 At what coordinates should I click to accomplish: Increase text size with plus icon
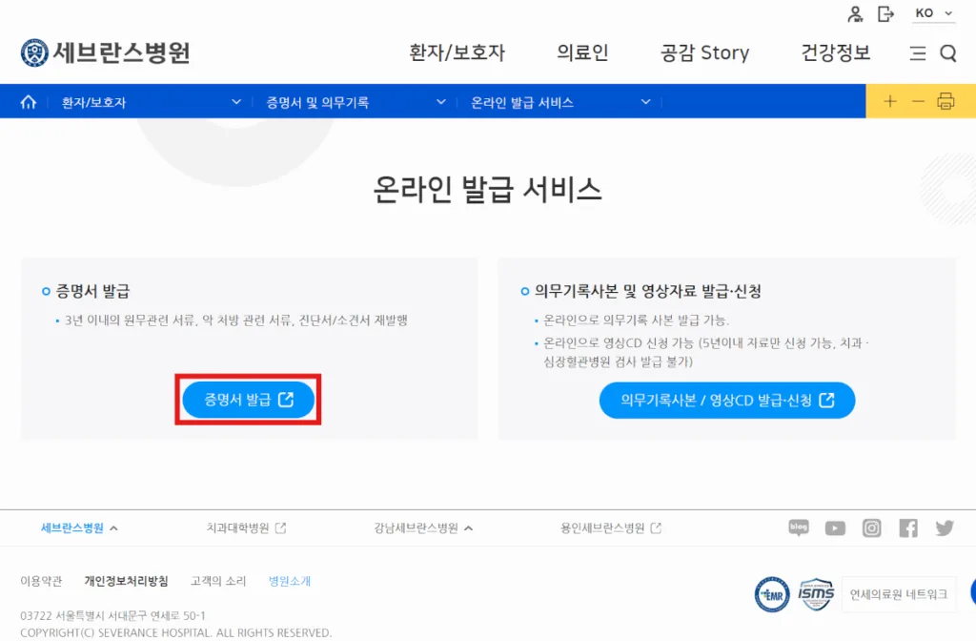(890, 101)
